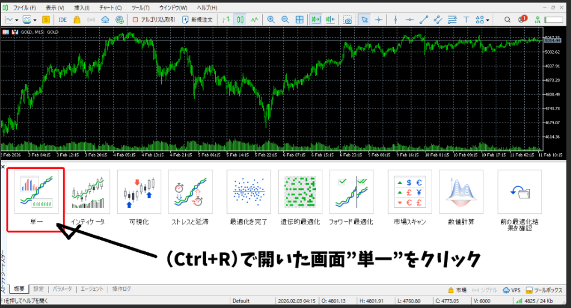The image size is (571, 308).
Task: Click the 数値計算 math calculations icon
Action: (461, 193)
